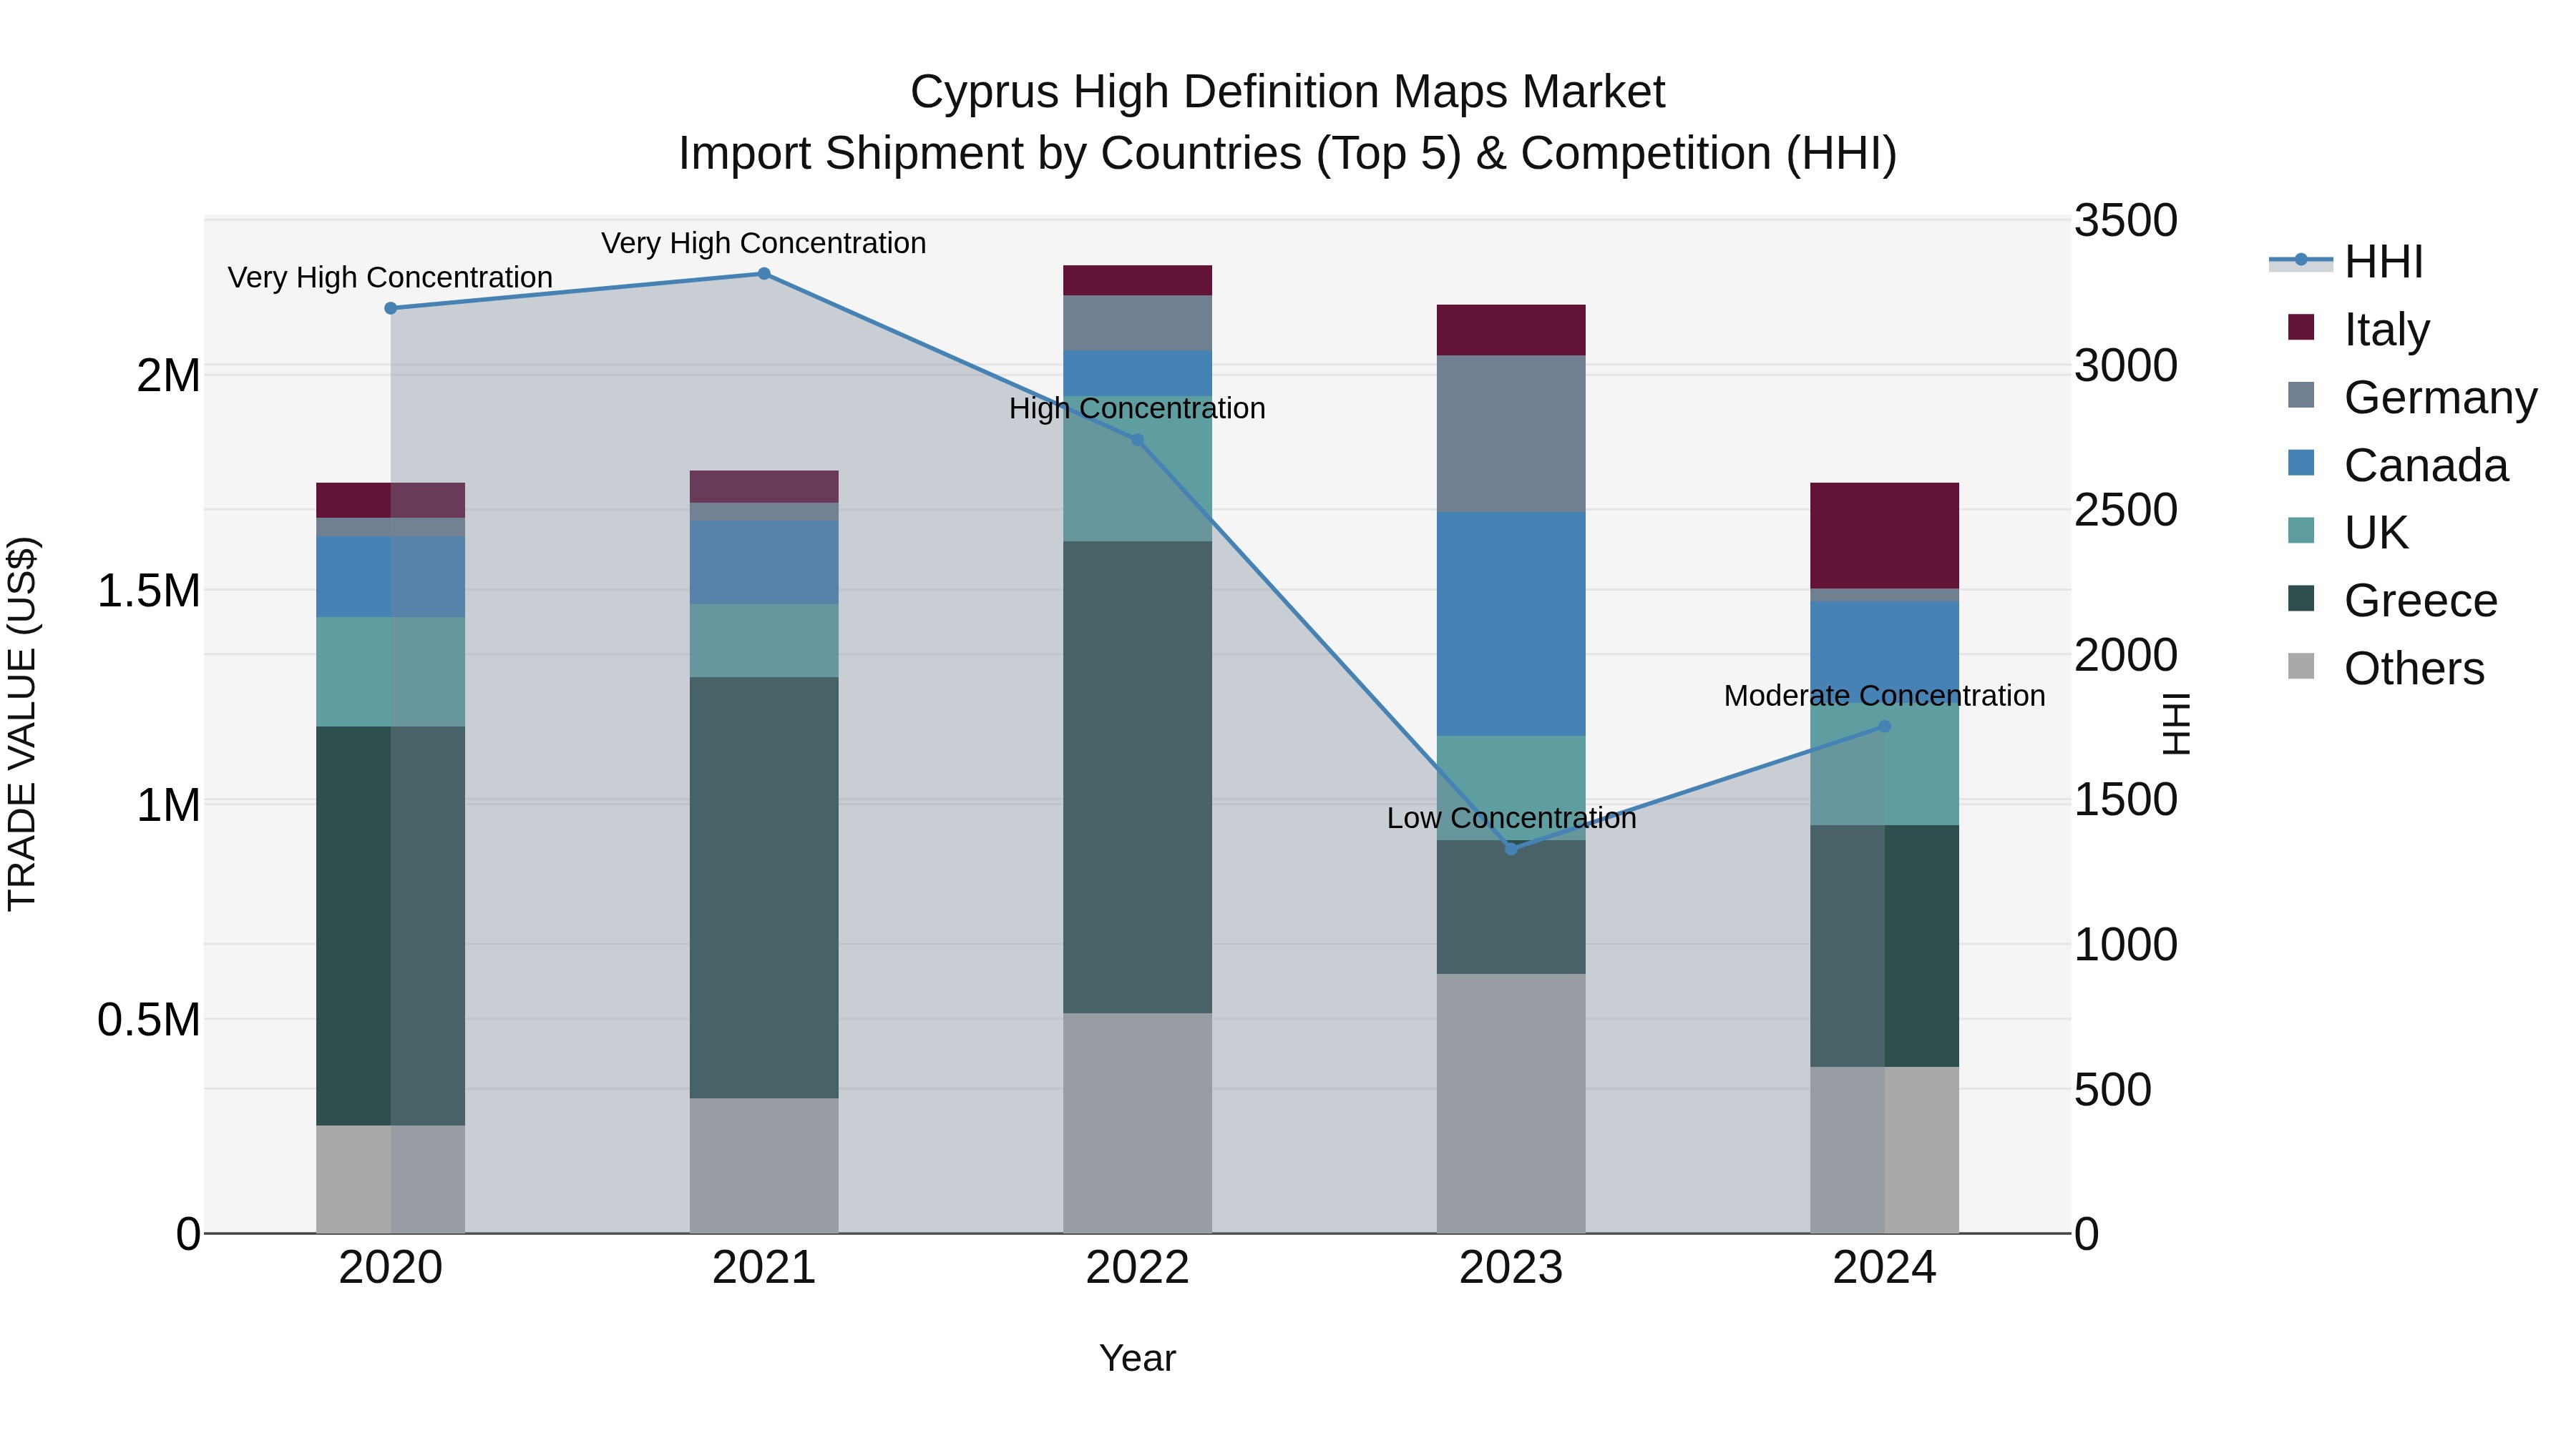Click the subtitle 'Import Shipment by Countries'
The image size is (2576, 1448).
click(x=989, y=154)
